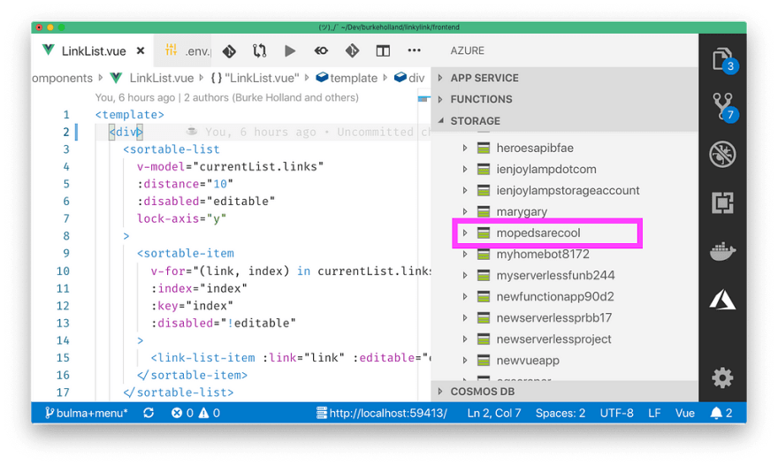Click the v-model attribute on line 4

161,166
